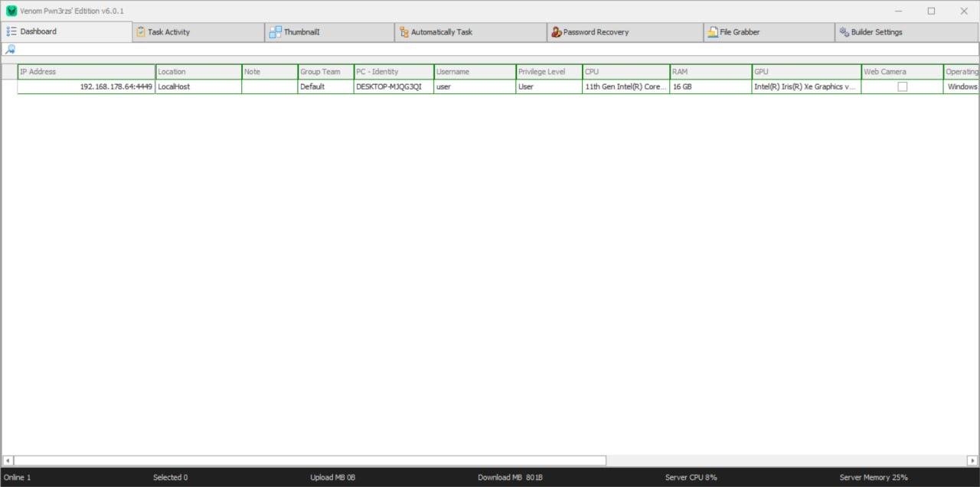Screen dimensions: 980x487
Task: Sort by the IP Address column header
Action: pos(87,72)
